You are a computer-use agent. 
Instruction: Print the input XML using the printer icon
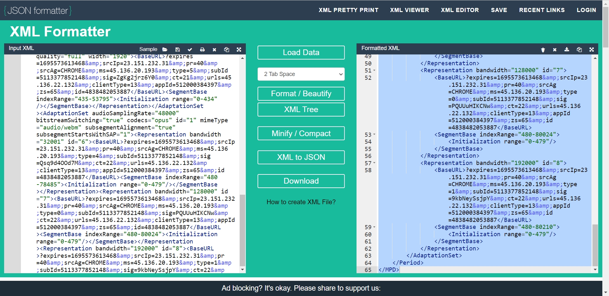click(x=202, y=49)
